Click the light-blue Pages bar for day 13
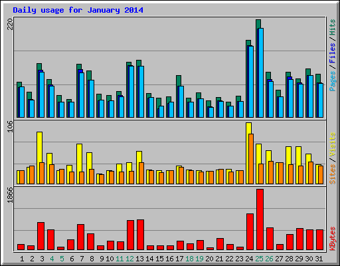 pyautogui.click(x=141, y=92)
